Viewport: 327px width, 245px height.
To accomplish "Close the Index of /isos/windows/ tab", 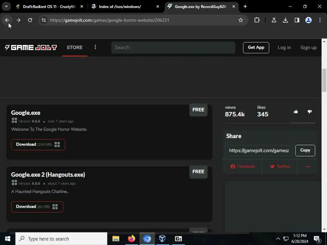I will click(x=158, y=6).
